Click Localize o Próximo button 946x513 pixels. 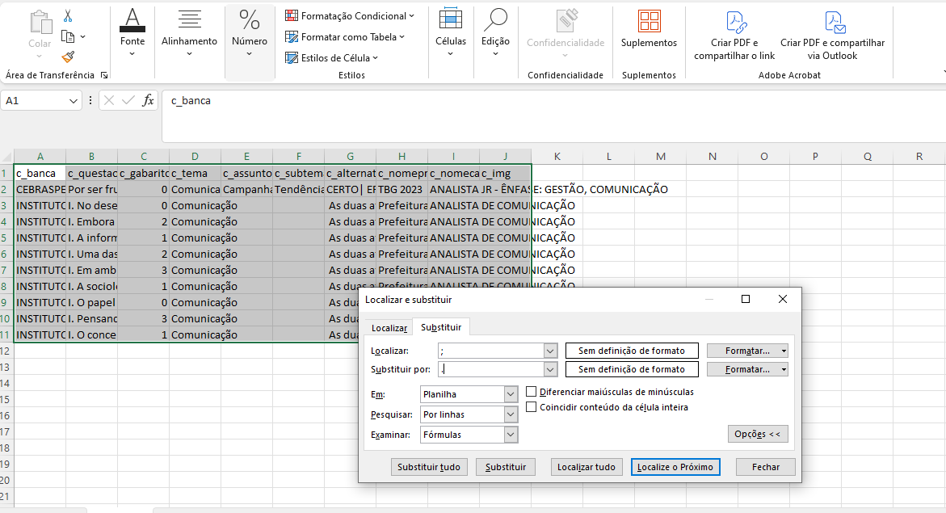675,467
